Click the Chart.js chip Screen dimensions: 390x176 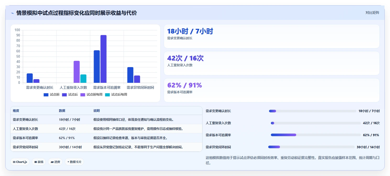(x=20, y=162)
